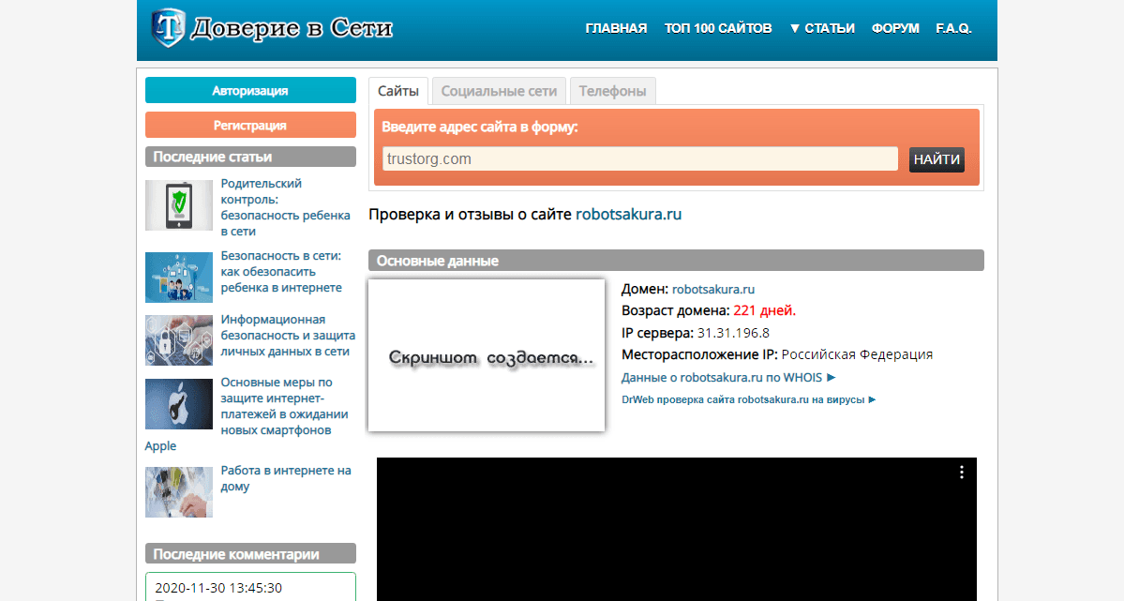1124x601 pixels.
Task: Click the Apple payments article thumbnail
Action: pyautogui.click(x=179, y=403)
